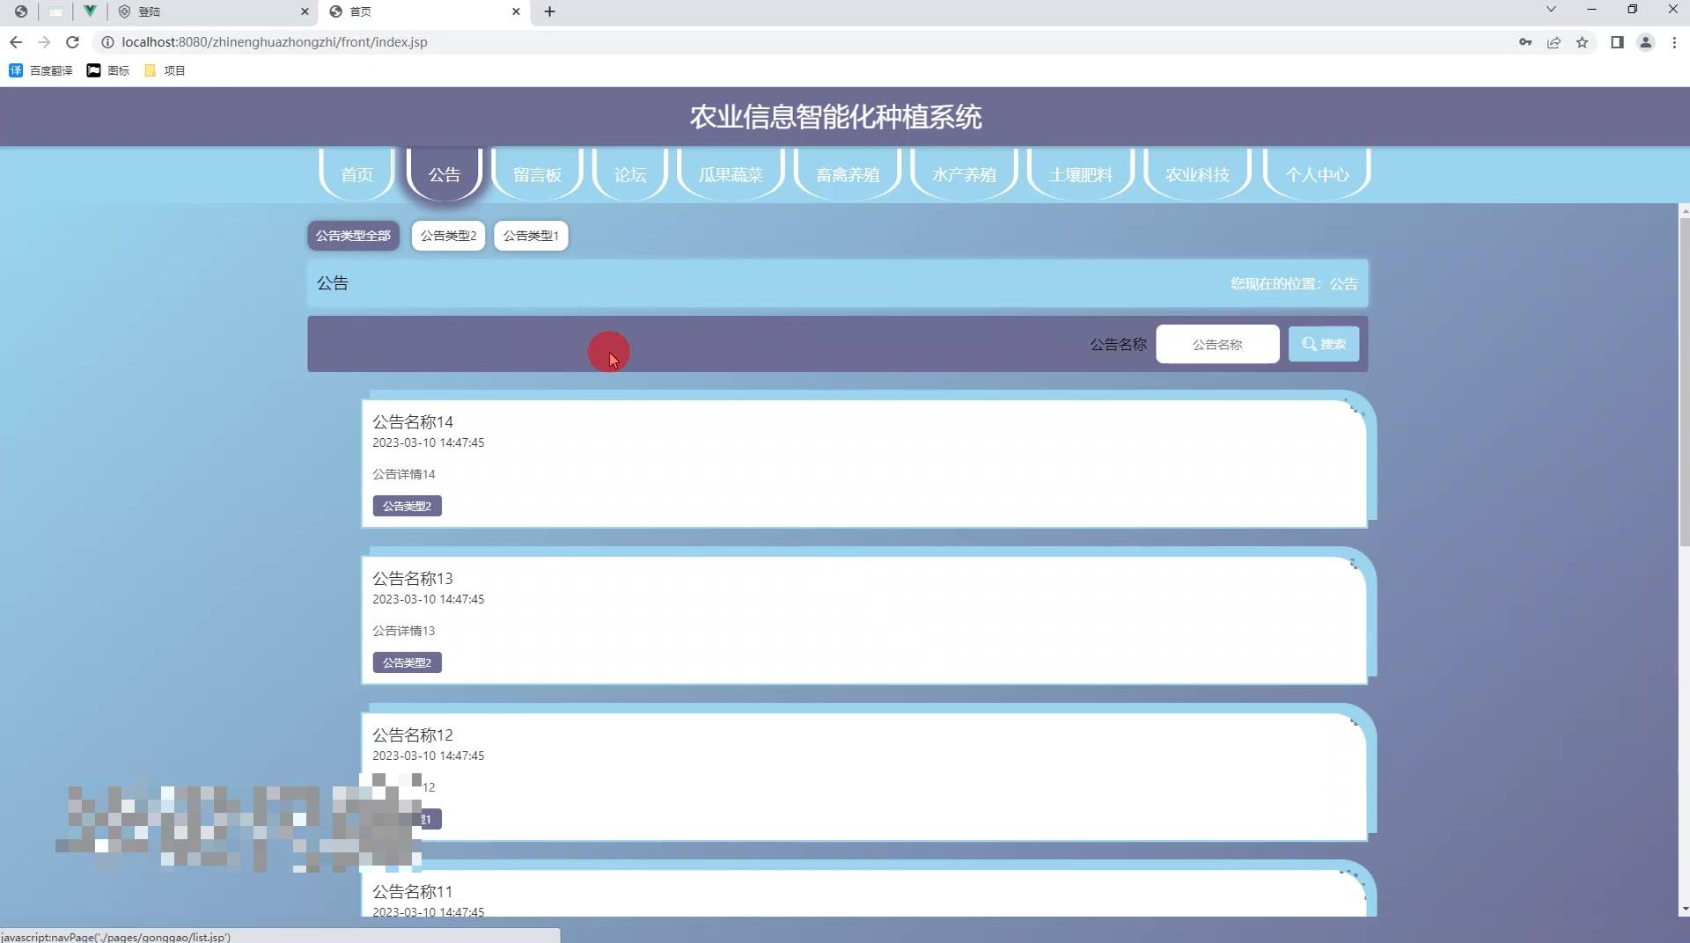The height and width of the screenshot is (943, 1690).
Task: Click the tab search chevron
Action: click(1551, 10)
